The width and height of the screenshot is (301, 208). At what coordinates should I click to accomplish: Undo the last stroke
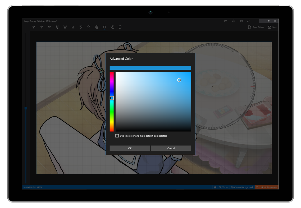(x=81, y=27)
